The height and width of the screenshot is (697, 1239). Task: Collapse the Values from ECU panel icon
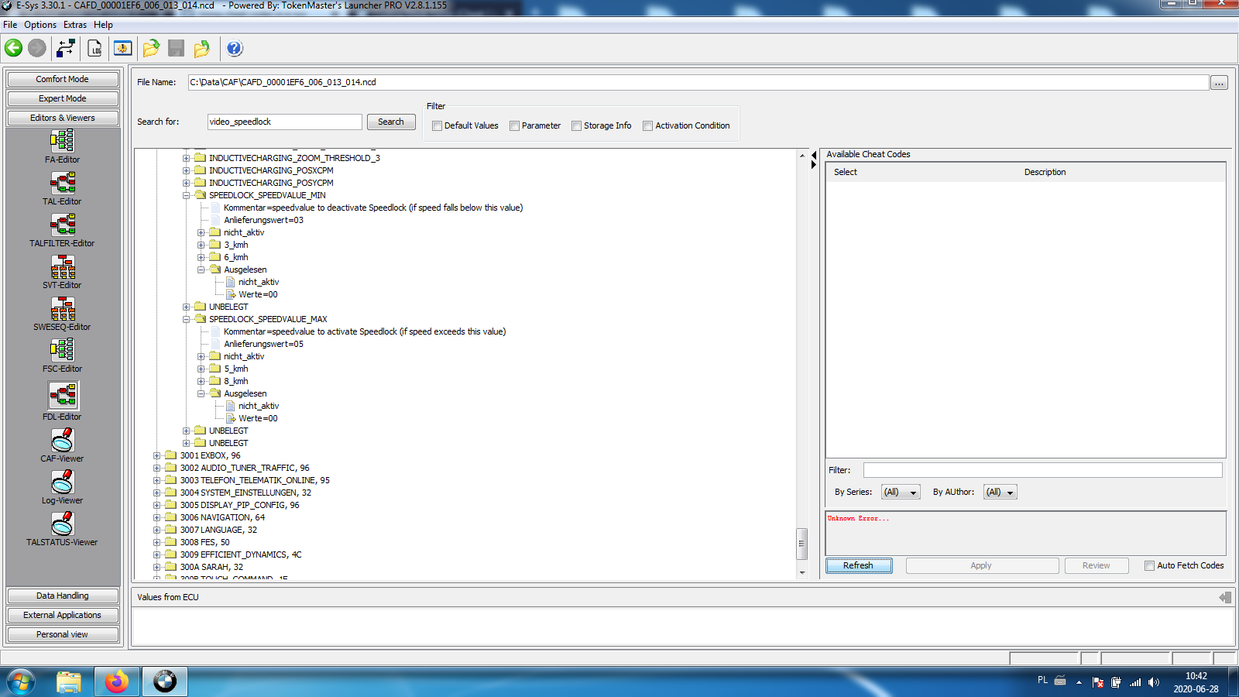pos(1225,597)
